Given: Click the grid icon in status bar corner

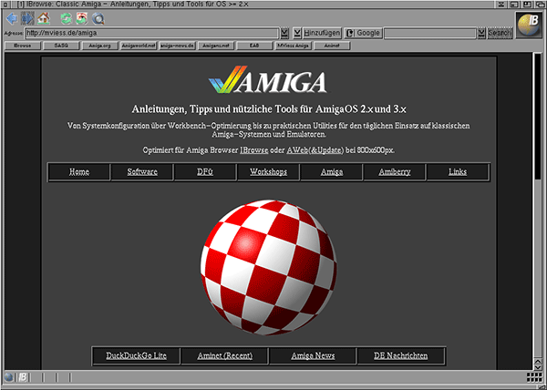Looking at the screenshot, I should coord(534,376).
